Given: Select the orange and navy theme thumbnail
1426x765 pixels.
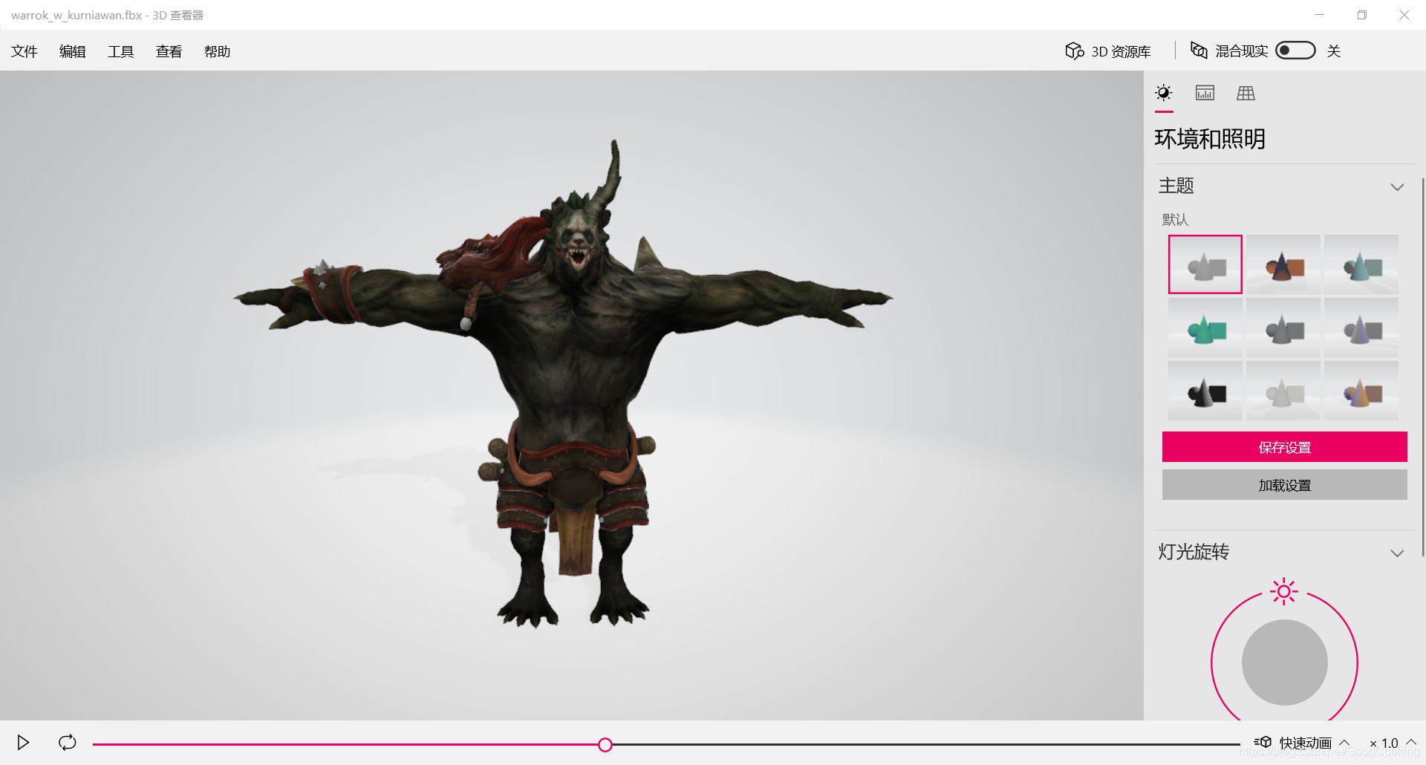Looking at the screenshot, I should click(x=1283, y=264).
